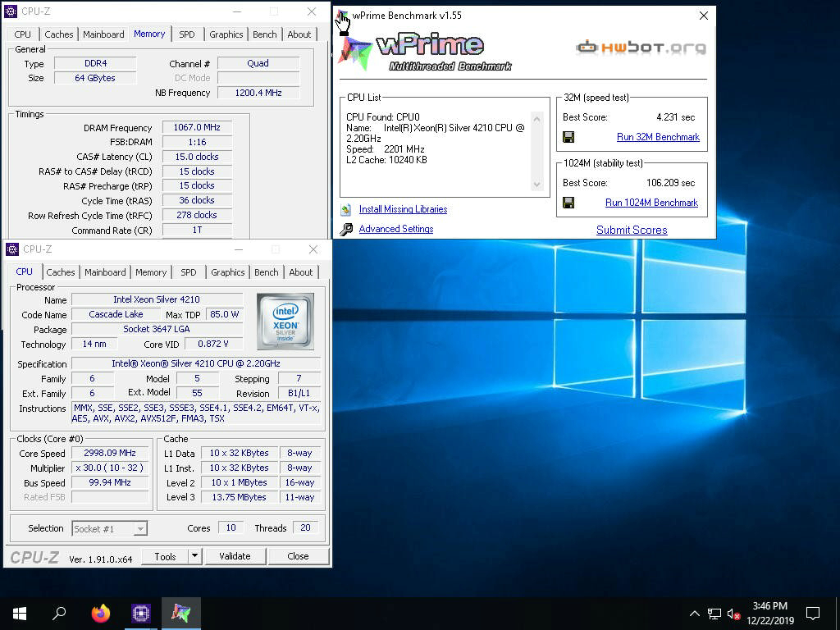Open the Action Center notifications icon

point(813,614)
